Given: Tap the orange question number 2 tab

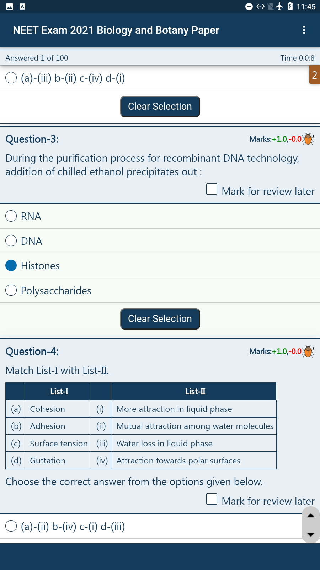Looking at the screenshot, I should pos(314,75).
